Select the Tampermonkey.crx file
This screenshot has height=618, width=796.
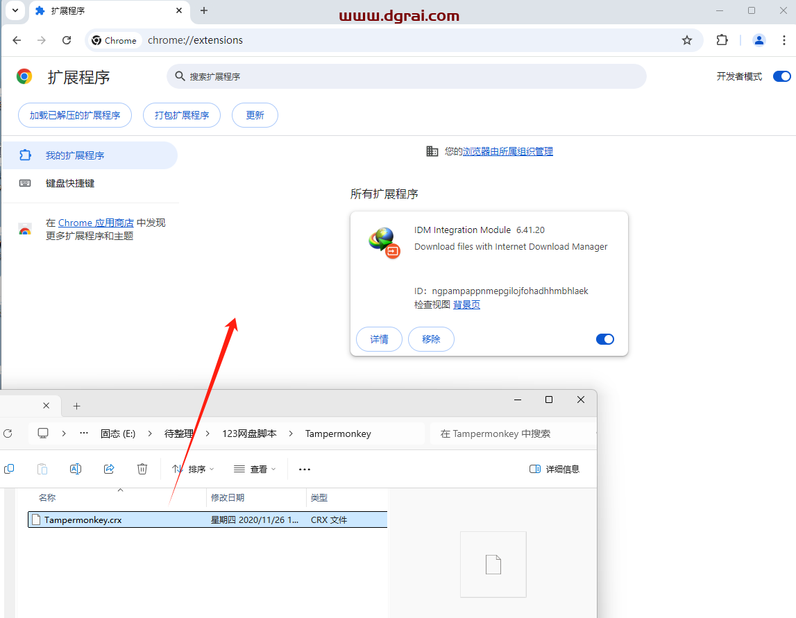[83, 520]
